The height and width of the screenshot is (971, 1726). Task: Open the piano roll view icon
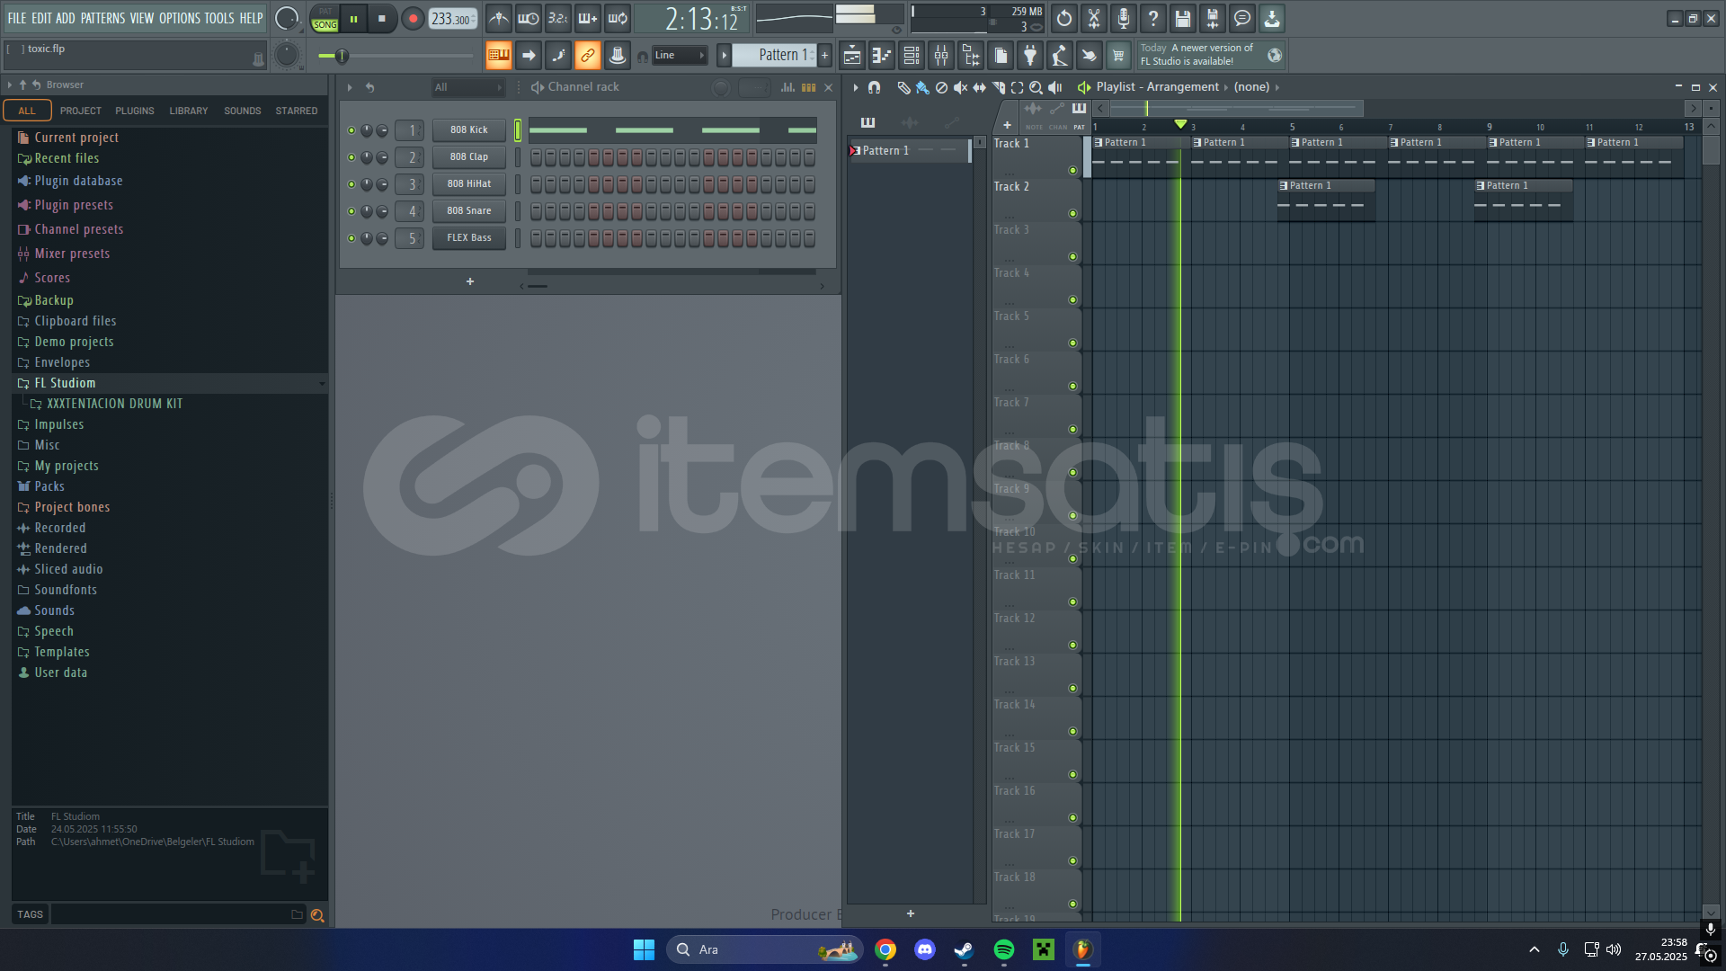tap(882, 56)
